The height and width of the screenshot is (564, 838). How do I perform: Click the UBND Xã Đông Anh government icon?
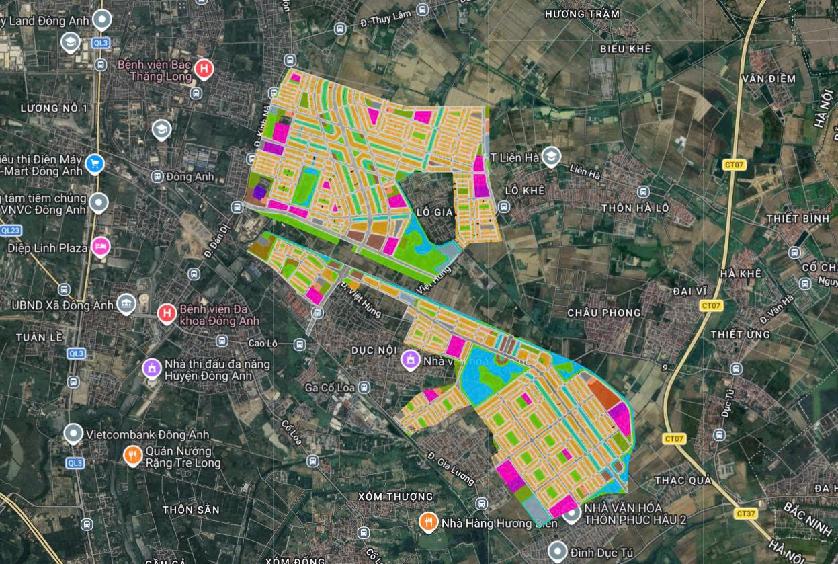(x=126, y=305)
